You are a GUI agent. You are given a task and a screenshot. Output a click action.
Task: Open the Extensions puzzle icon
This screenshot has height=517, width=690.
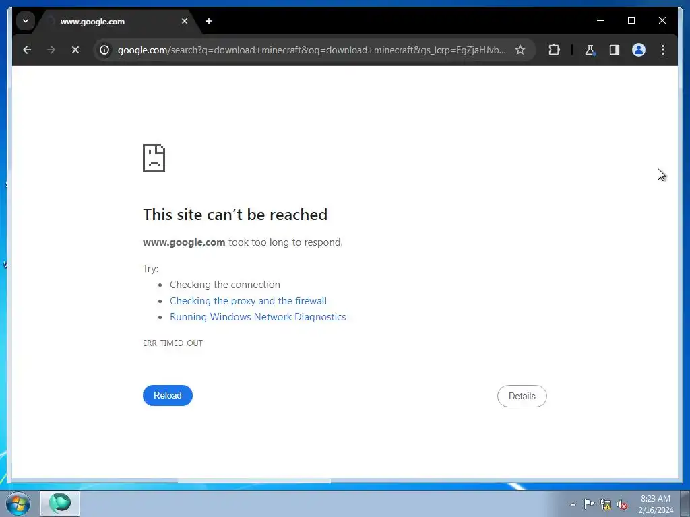(x=554, y=50)
